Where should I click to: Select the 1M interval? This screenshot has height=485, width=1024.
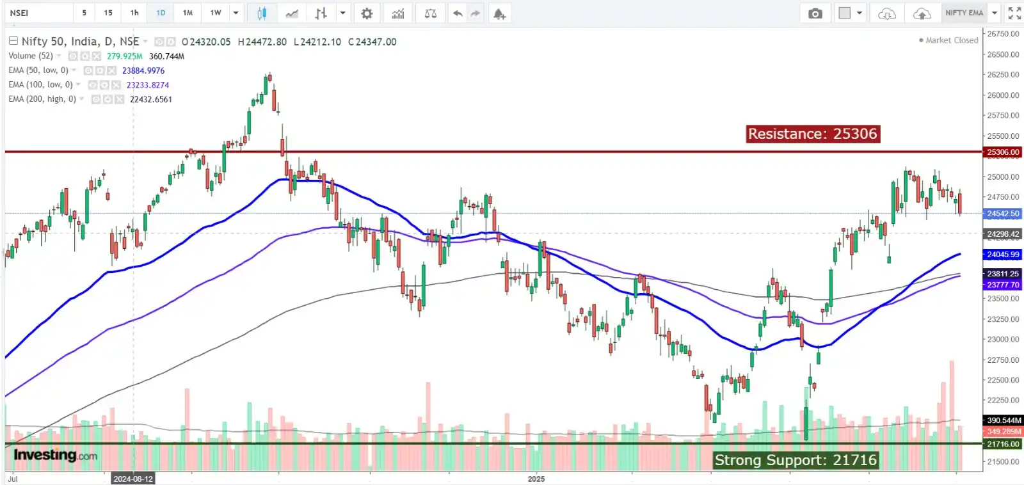click(188, 13)
